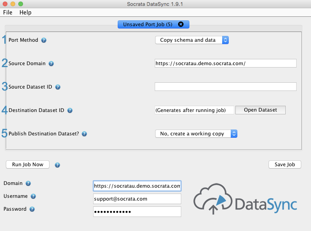Image resolution: width=311 pixels, height=231 pixels.
Task: Show help for Source Domain
Action: click(51, 64)
